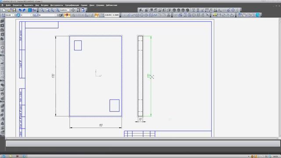Open the Справка menu
The width and height of the screenshot is (281, 158).
pos(100,5)
